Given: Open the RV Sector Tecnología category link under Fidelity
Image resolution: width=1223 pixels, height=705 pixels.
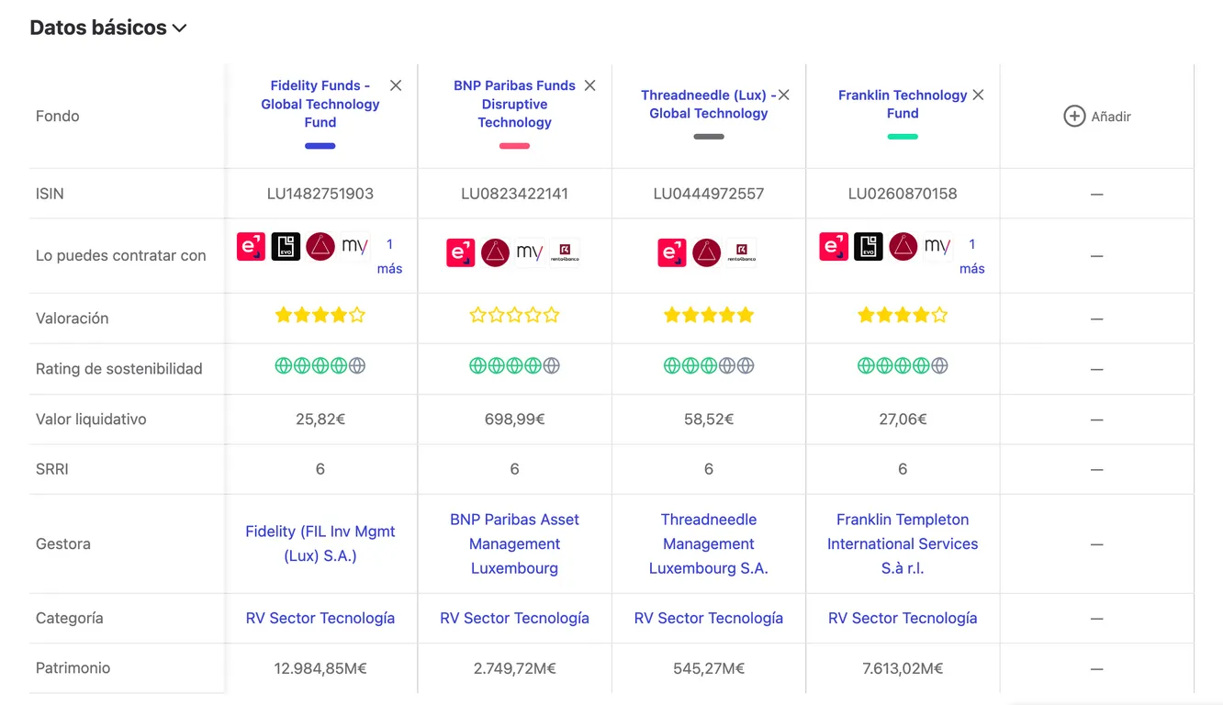Looking at the screenshot, I should tap(320, 618).
